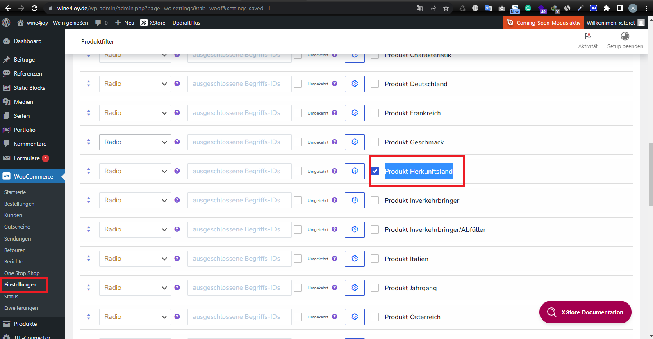Open settings gear for Produkt Herkunftsland

(x=355, y=171)
